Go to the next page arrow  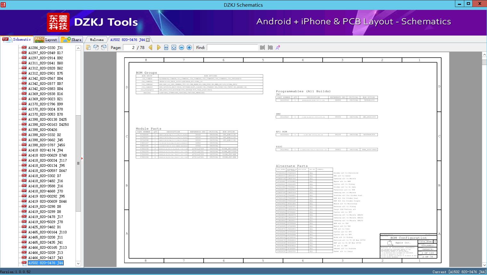tap(158, 47)
